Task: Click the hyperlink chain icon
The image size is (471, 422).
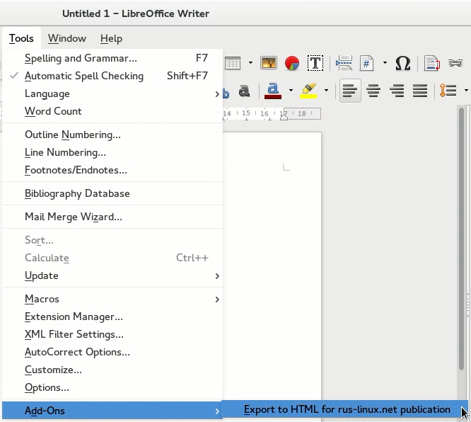Action: (x=455, y=63)
